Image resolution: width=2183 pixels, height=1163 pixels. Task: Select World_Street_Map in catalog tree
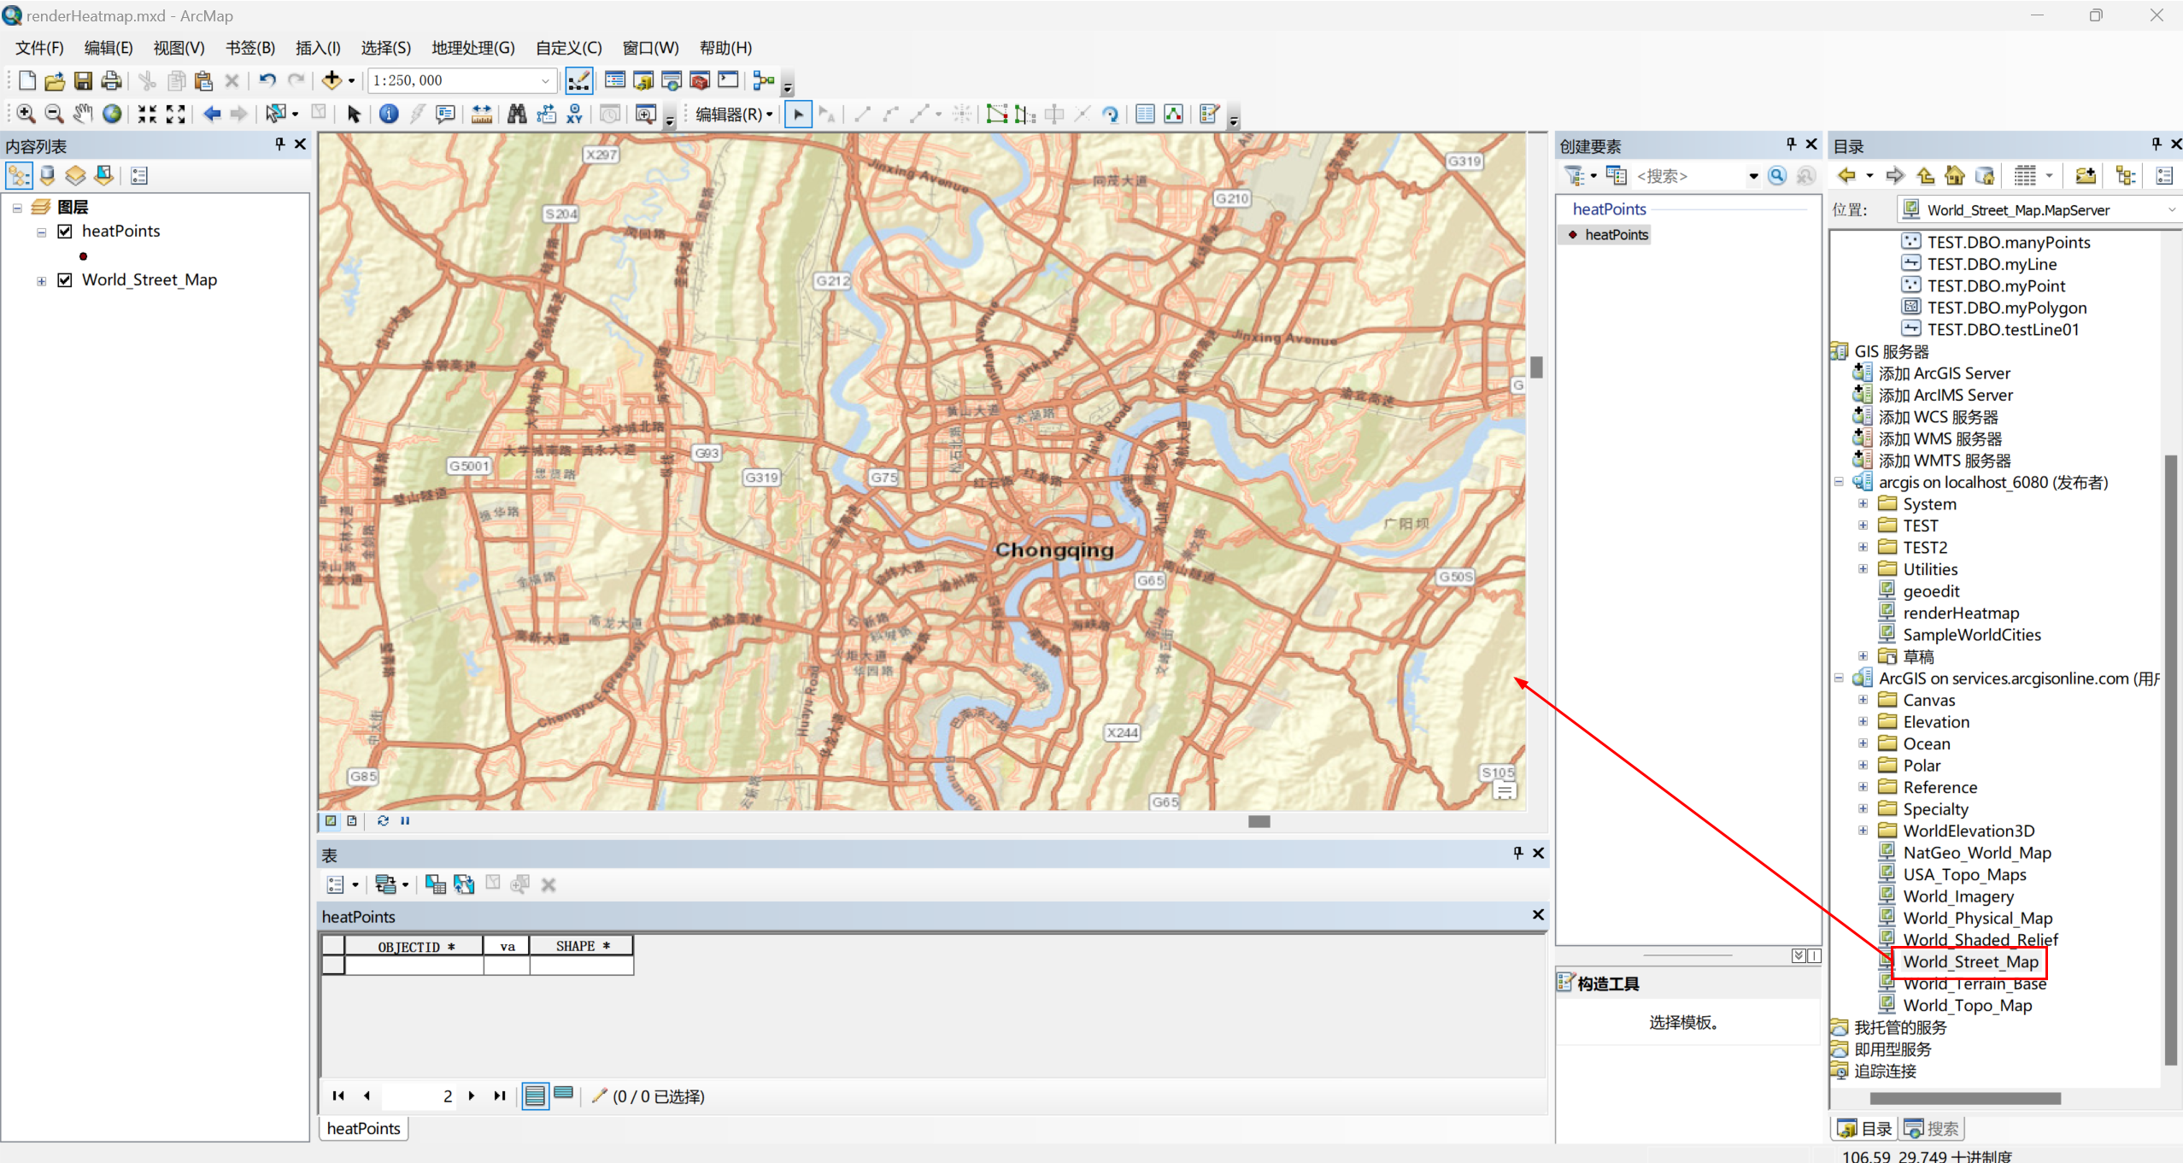[1971, 960]
